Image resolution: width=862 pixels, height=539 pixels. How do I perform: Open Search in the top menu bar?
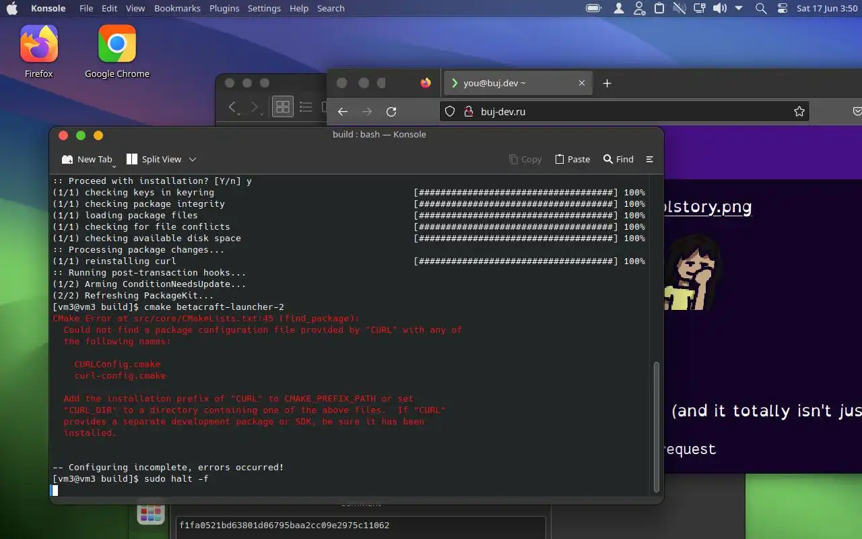331,8
